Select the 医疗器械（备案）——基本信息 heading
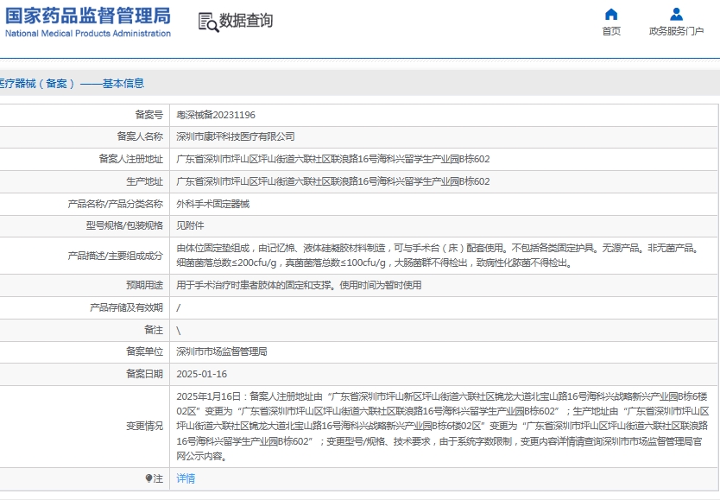Image resolution: width=720 pixels, height=500 pixels. (x=73, y=84)
